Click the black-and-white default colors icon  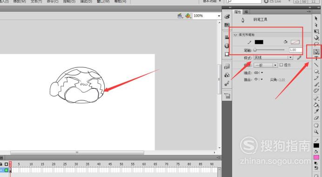[x=316, y=163]
